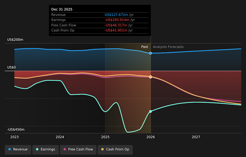246x157 pixels.
Task: Select the blue Revenue legend icon
Action: 10,149
